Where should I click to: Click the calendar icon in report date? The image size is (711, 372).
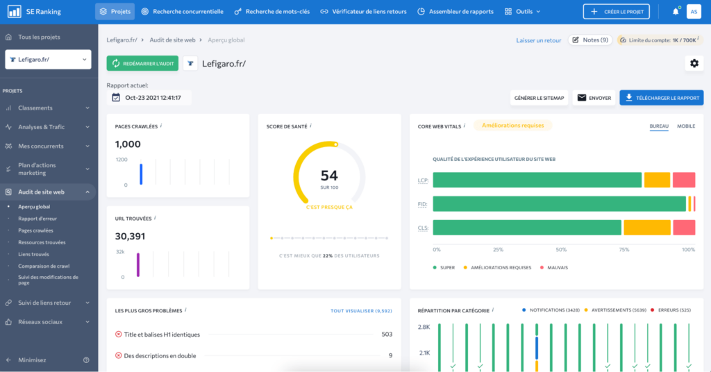(x=116, y=97)
